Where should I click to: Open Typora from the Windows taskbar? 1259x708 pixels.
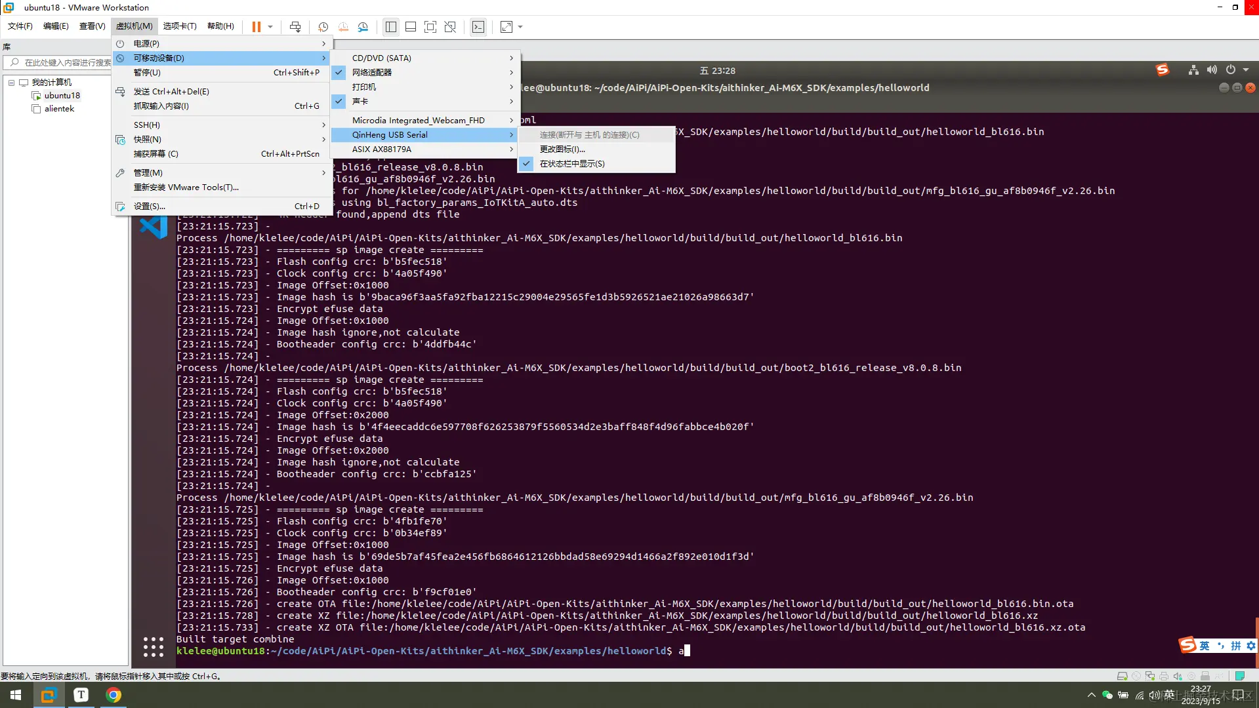(x=81, y=695)
